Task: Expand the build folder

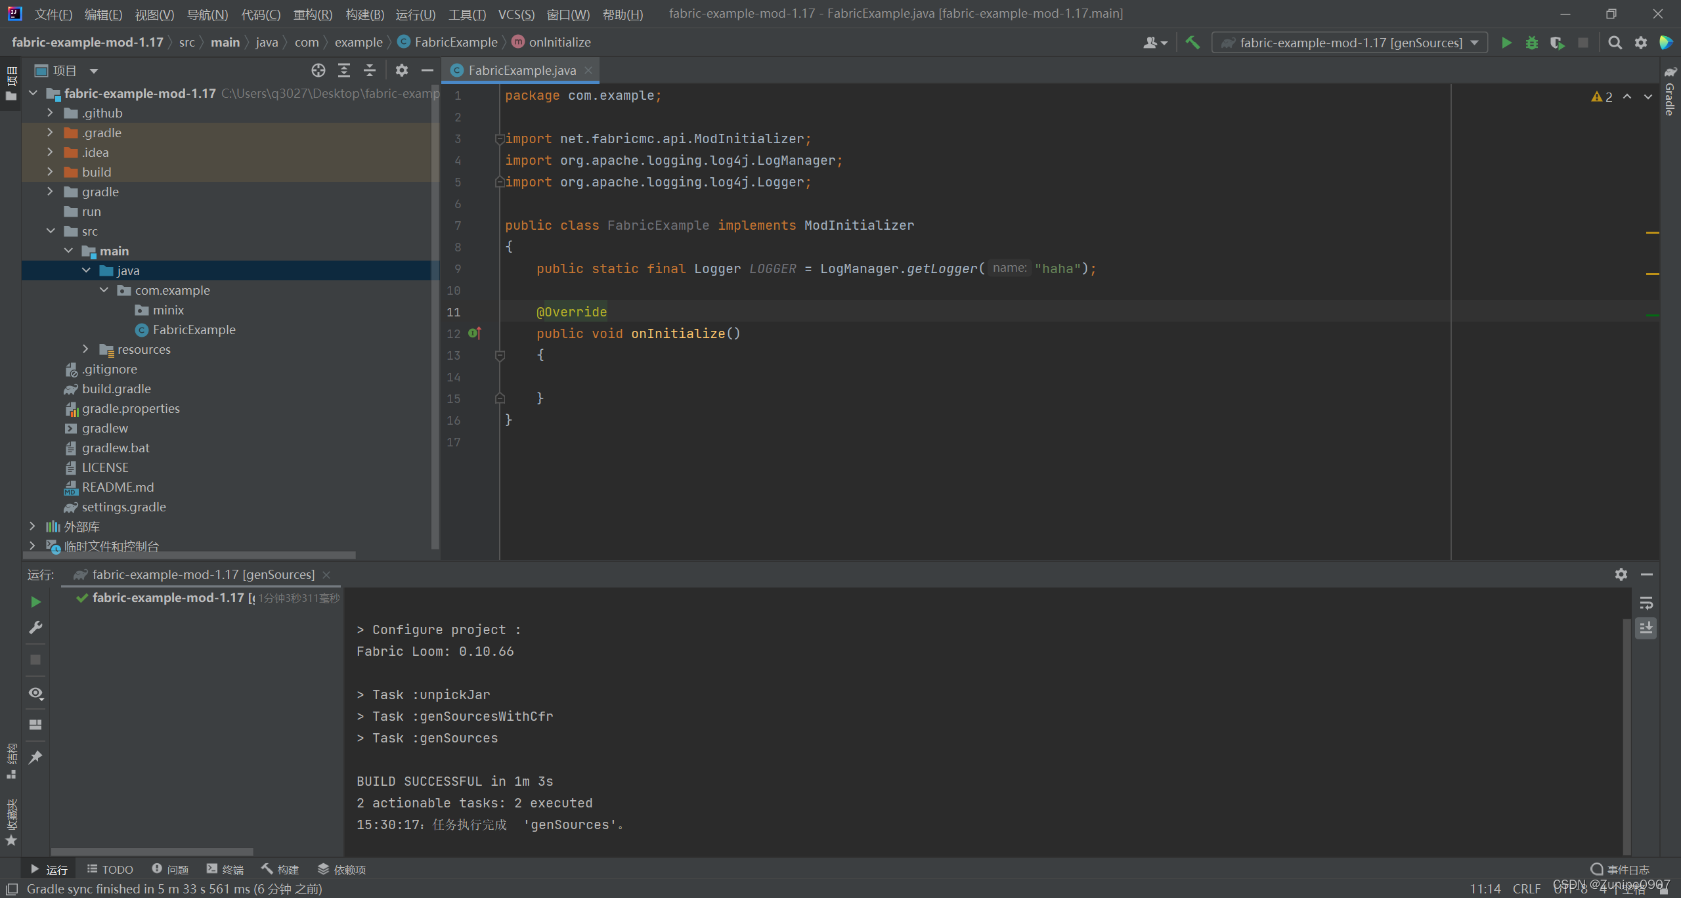Action: pos(50,172)
